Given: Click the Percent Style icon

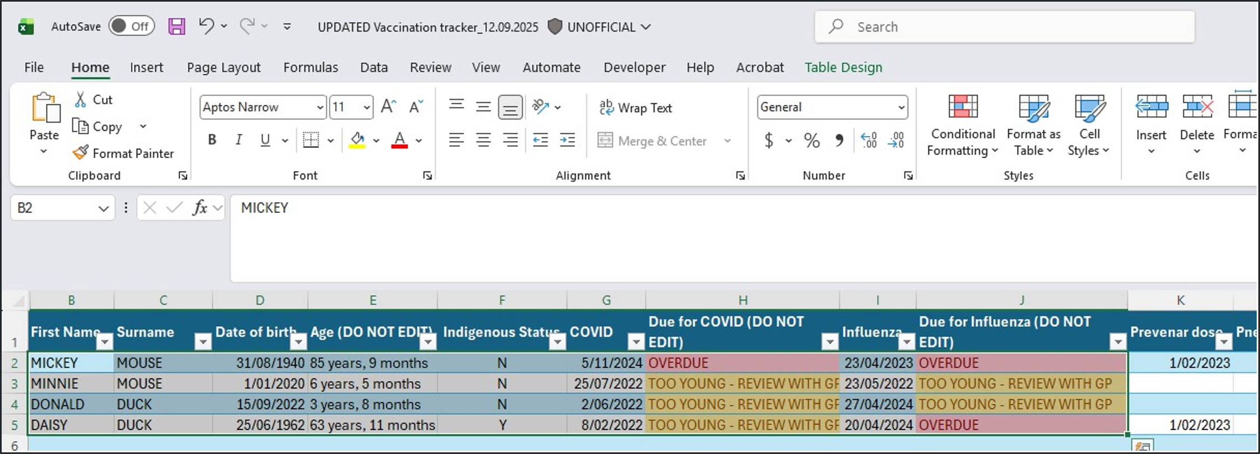Looking at the screenshot, I should (x=811, y=140).
